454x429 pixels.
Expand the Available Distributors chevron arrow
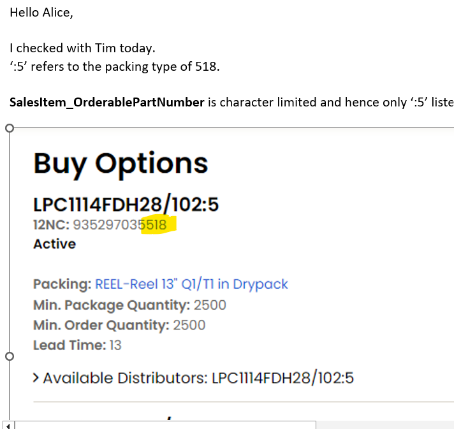[x=37, y=379]
